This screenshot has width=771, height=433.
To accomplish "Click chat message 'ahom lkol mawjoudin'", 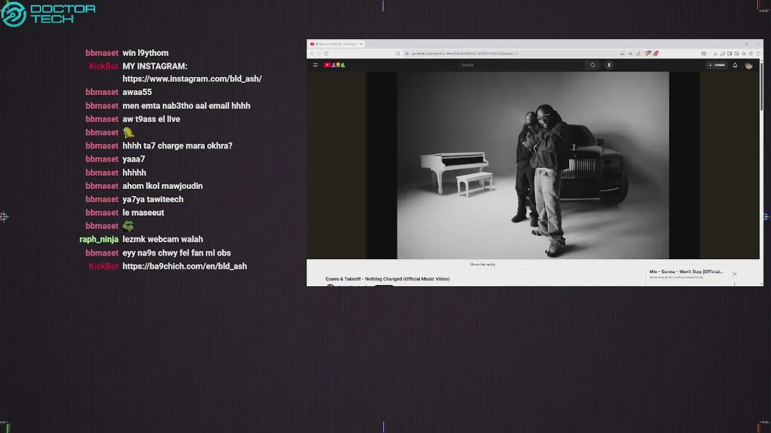I will coord(163,186).
